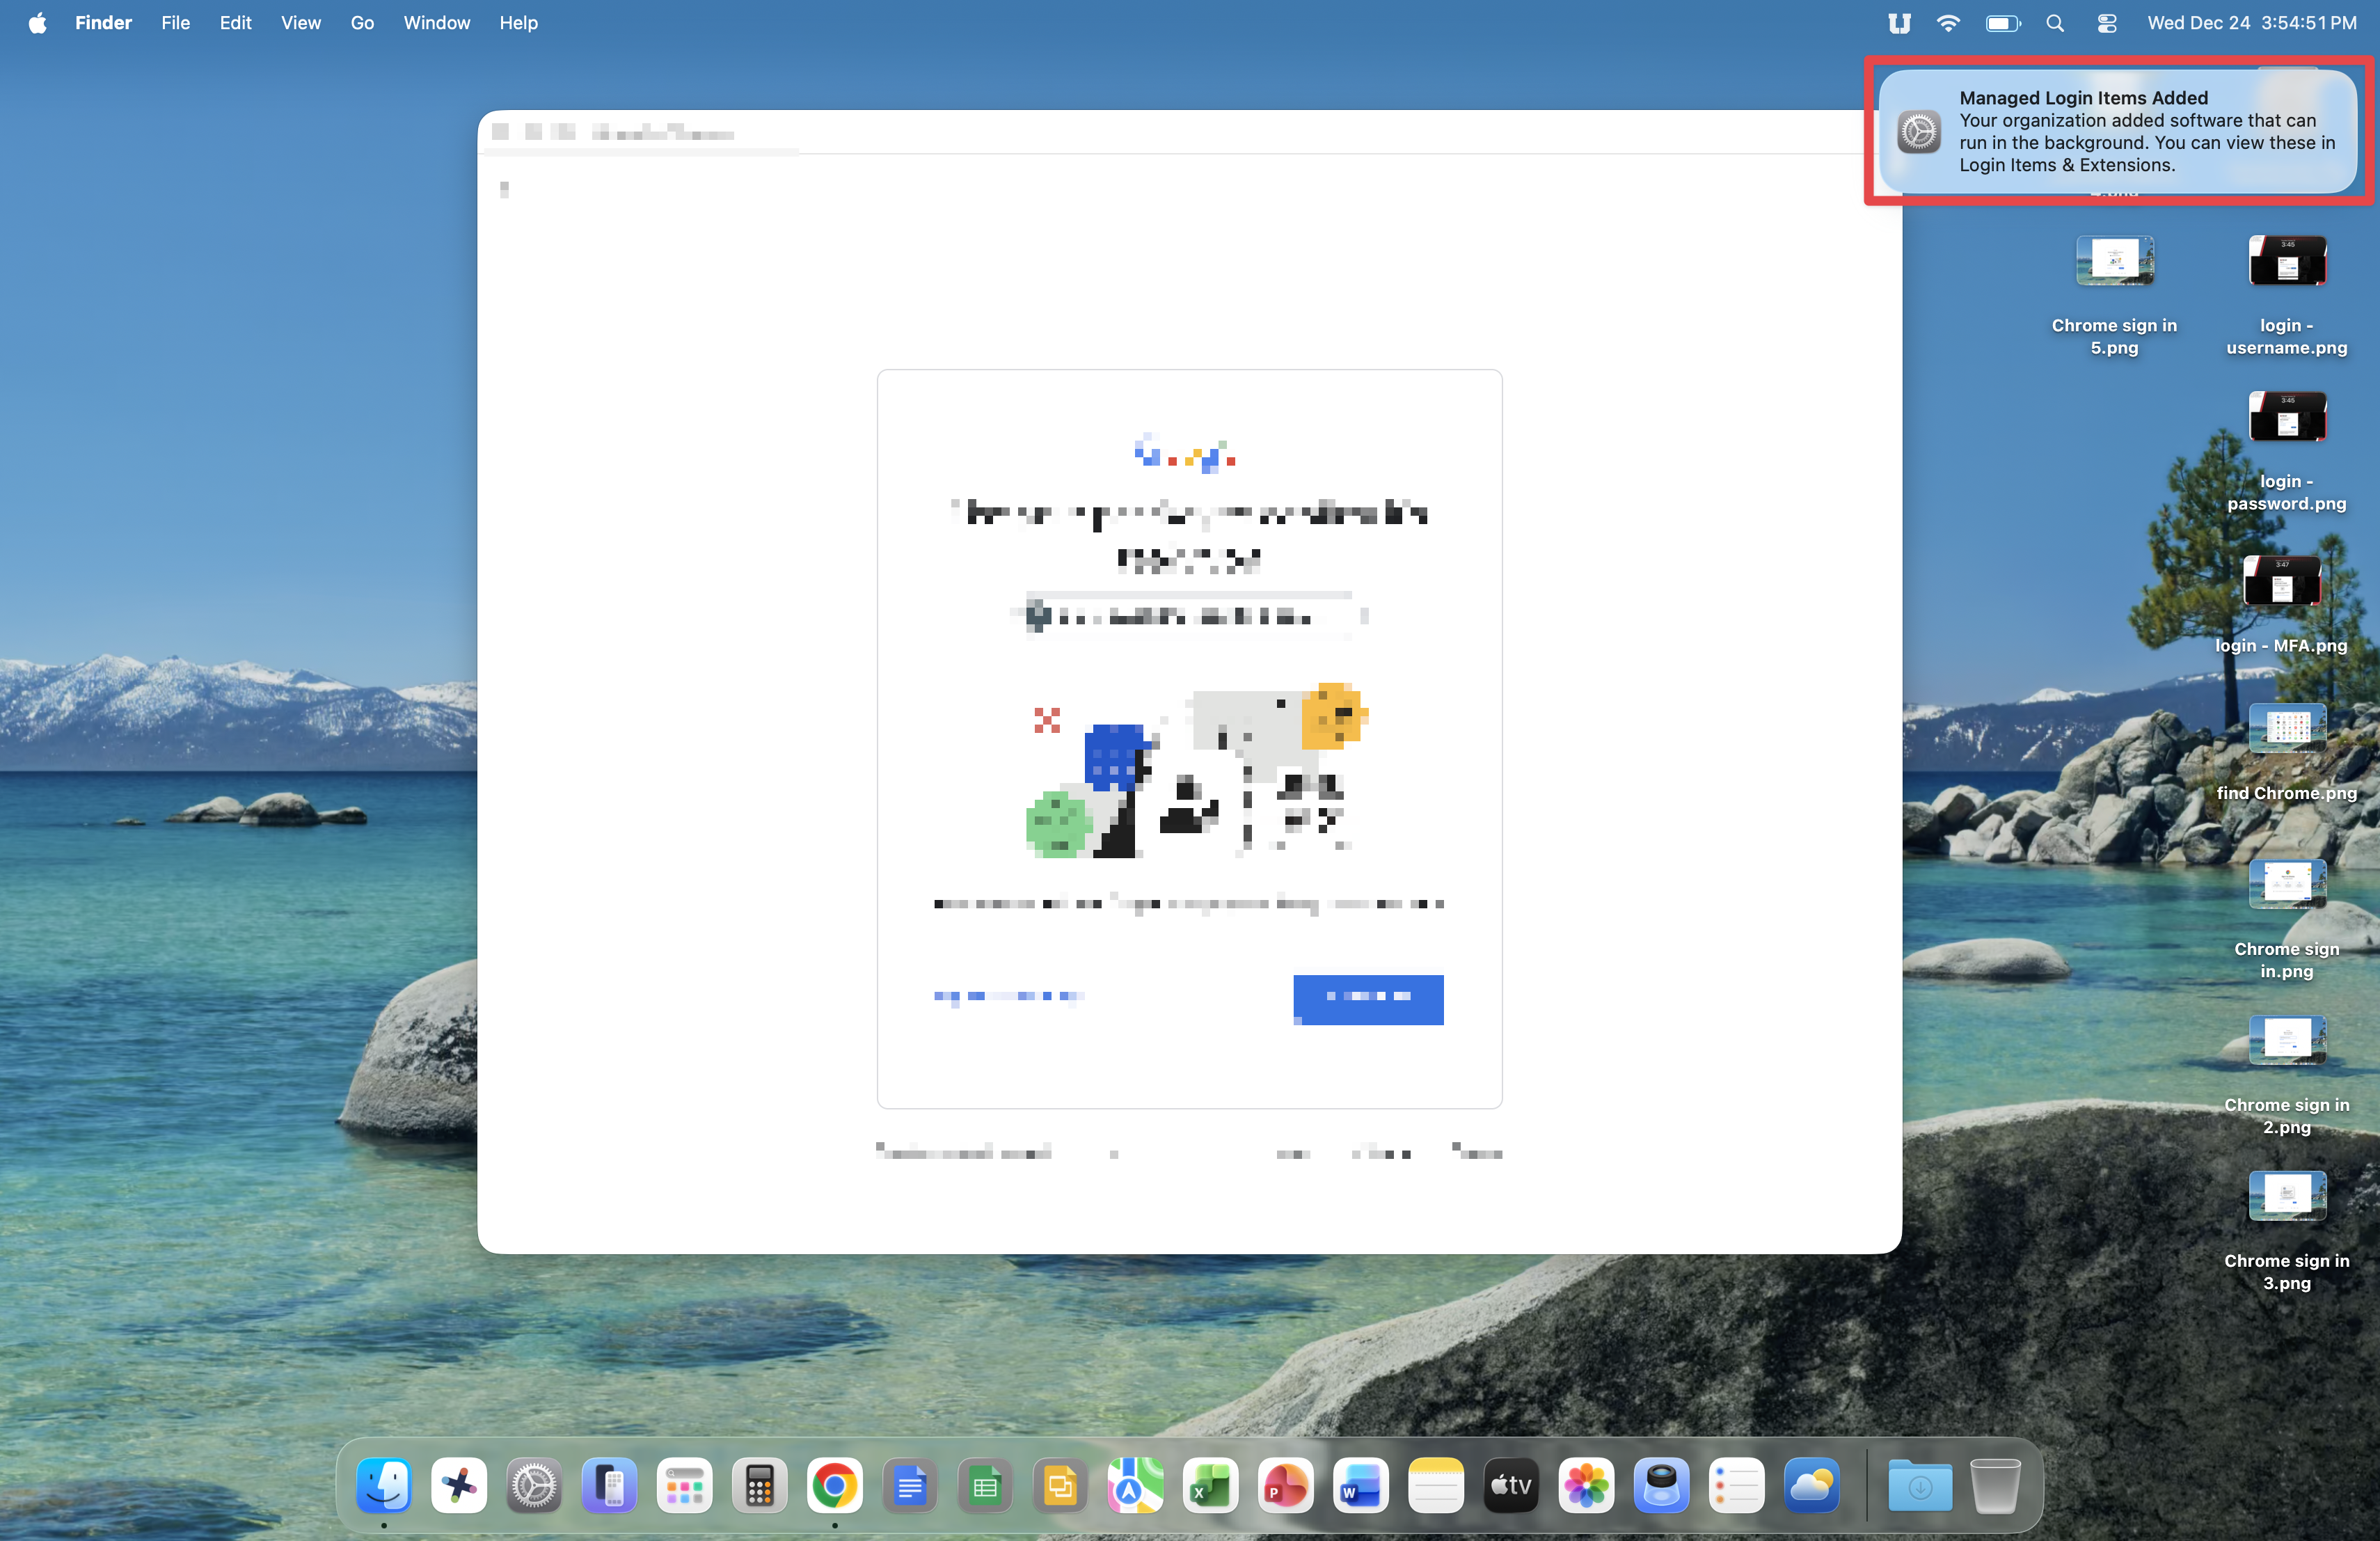Open Photos app from the Dock

[x=1586, y=1486]
